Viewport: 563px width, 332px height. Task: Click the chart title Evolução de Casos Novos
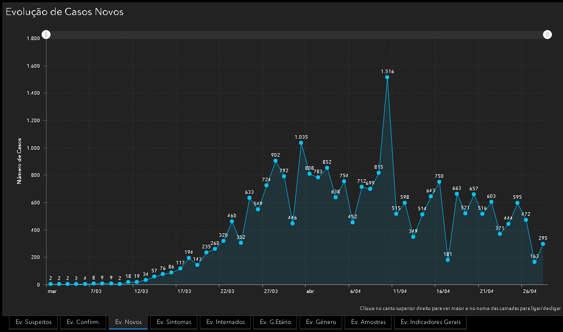[x=65, y=12]
